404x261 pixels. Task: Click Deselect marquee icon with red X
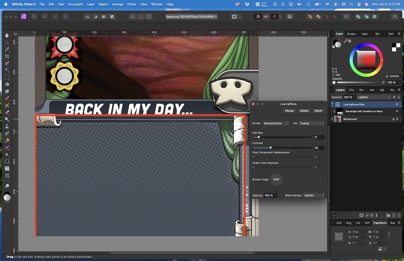141,17
